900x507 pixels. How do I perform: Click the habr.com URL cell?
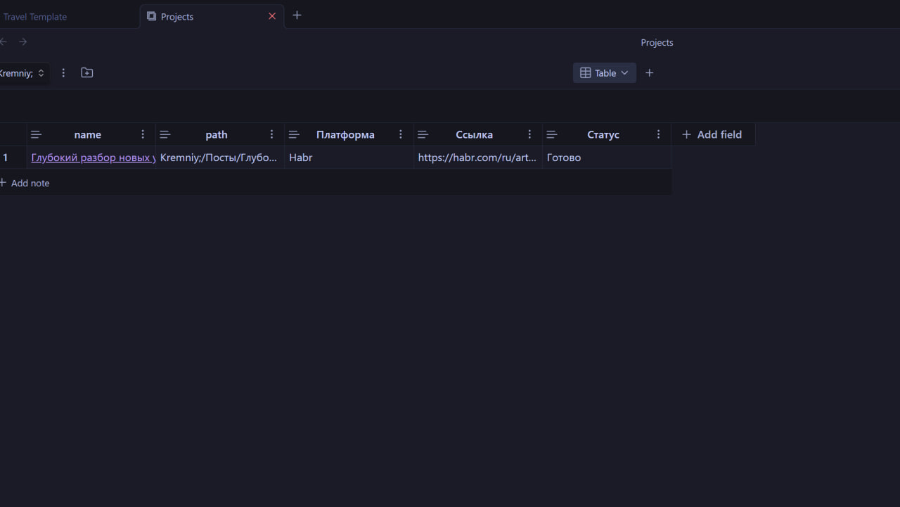point(477,158)
